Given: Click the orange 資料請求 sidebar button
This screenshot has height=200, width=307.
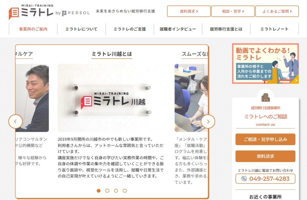Looking at the screenshot, I should (x=265, y=156).
